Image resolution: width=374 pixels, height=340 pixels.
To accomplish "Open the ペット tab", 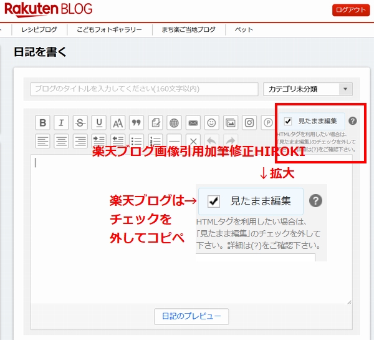I will point(244,29).
